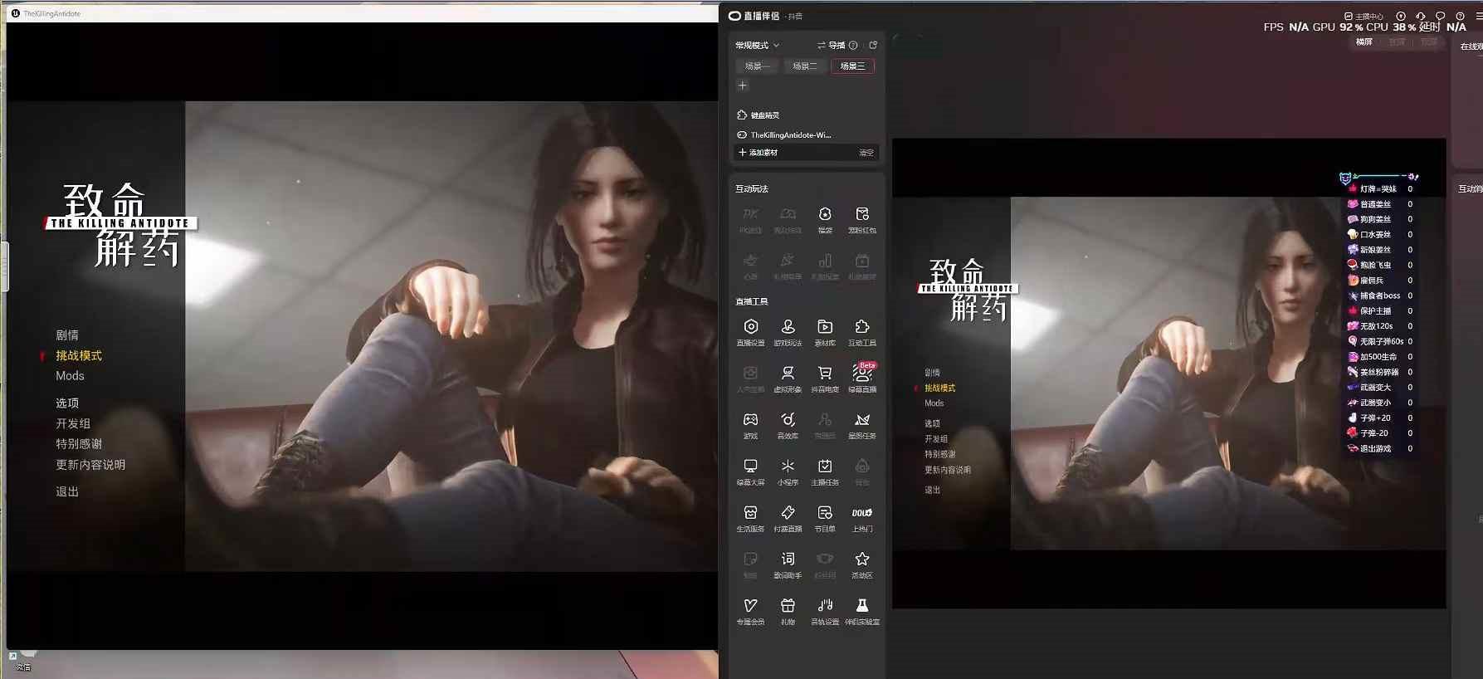Open 虚拟形象 virtual avatar tool
Viewport: 1483px width, 679px height.
point(788,379)
